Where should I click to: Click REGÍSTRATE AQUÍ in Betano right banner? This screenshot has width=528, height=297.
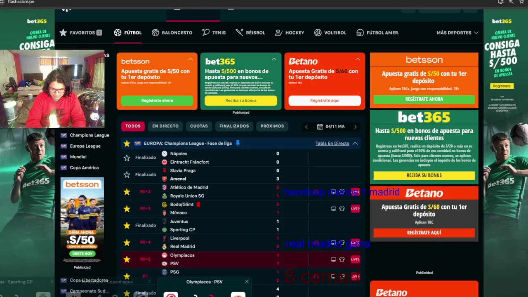[424, 233]
